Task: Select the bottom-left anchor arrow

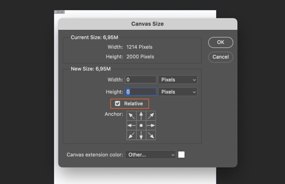Action: coord(131,135)
